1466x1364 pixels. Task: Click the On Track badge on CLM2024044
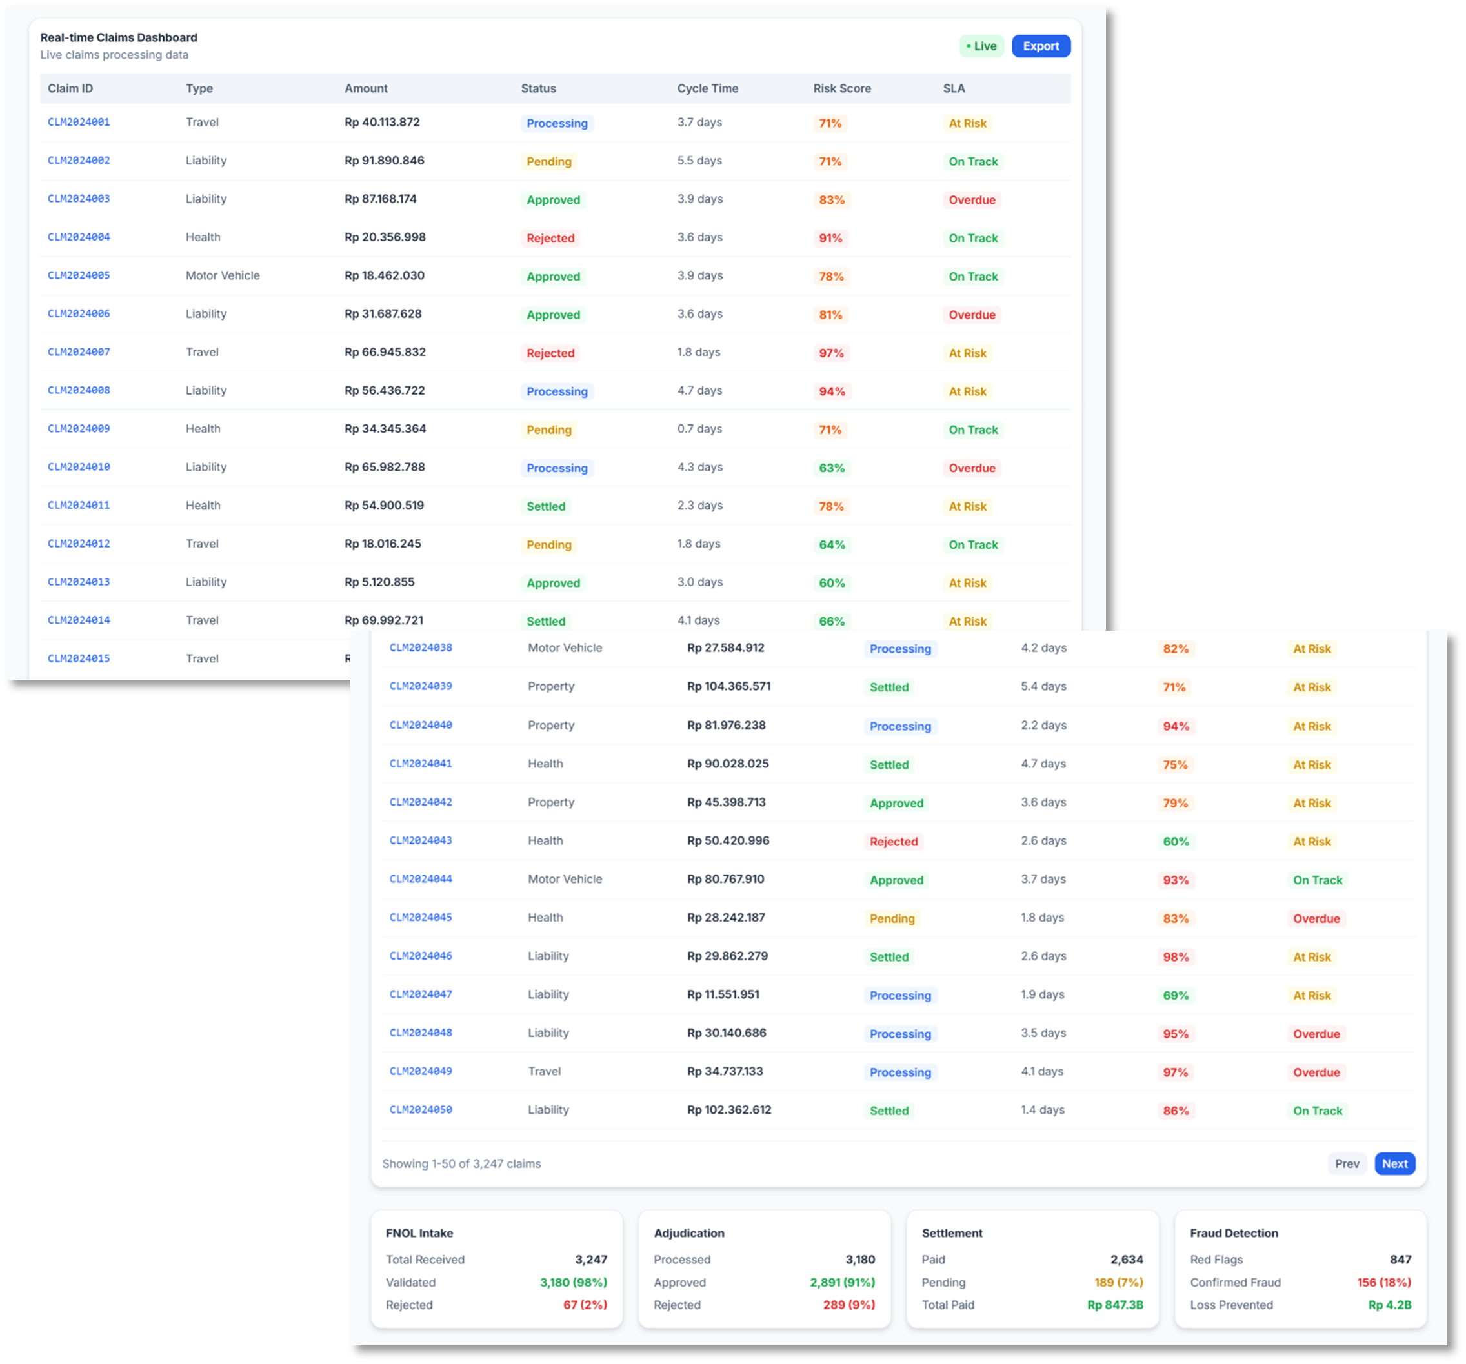1317,879
